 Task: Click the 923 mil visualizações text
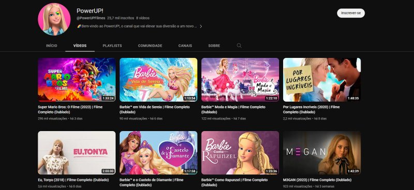[298, 186]
